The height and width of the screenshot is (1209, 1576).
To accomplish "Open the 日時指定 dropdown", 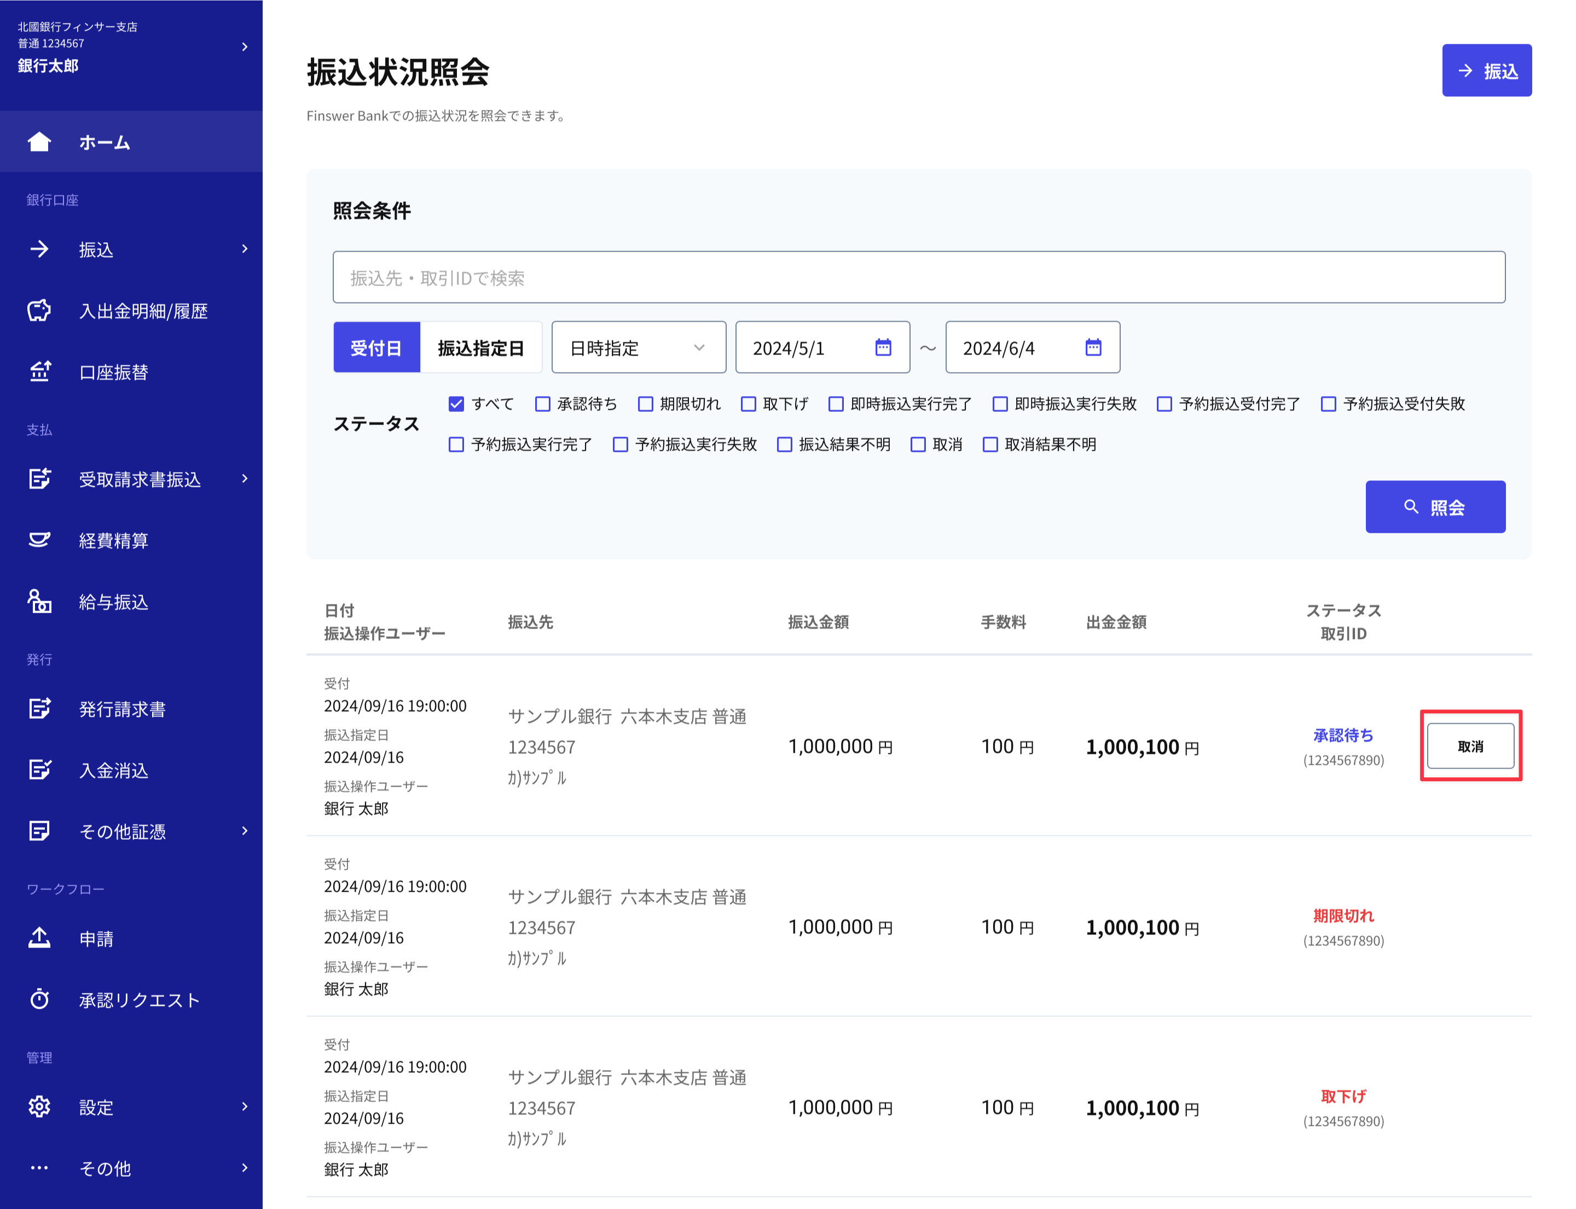I will 638,347.
